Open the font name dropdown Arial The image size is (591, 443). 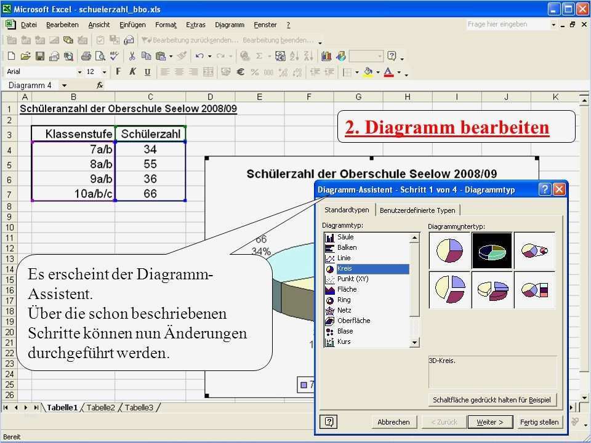click(x=79, y=71)
